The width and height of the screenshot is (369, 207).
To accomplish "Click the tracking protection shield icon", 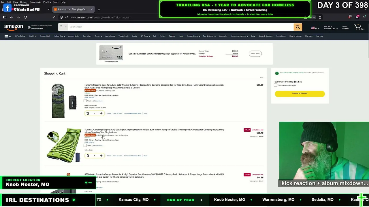I will [x=61, y=18].
